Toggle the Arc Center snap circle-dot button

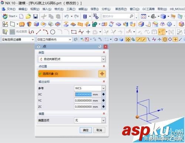(x=165, y=39)
